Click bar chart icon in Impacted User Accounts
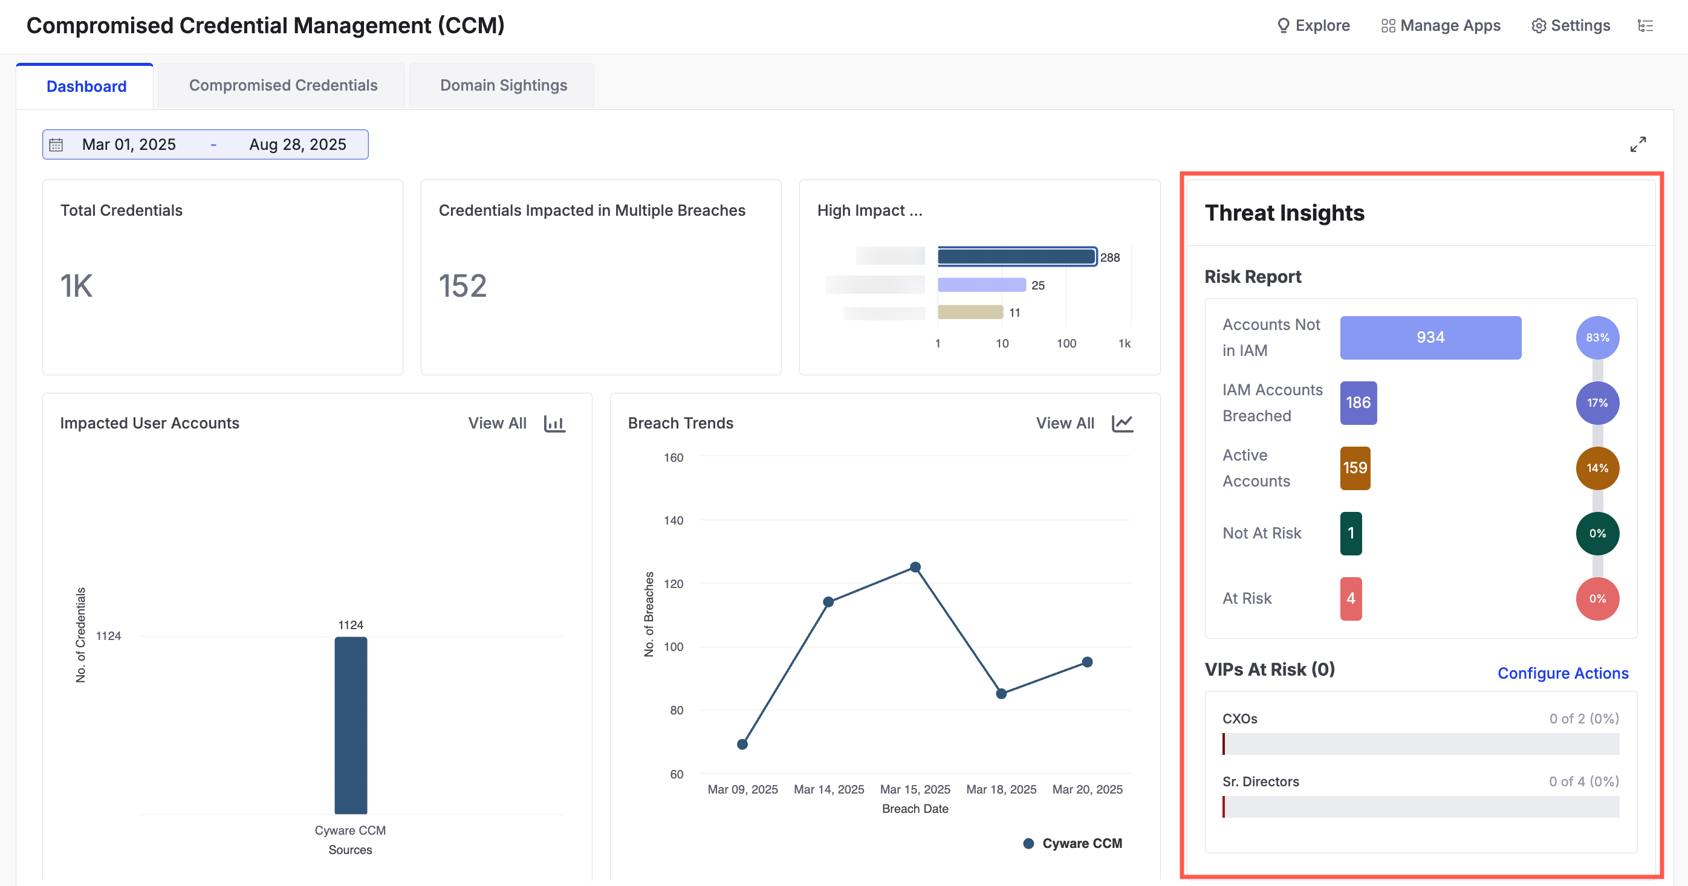The image size is (1688, 886). pyautogui.click(x=554, y=424)
